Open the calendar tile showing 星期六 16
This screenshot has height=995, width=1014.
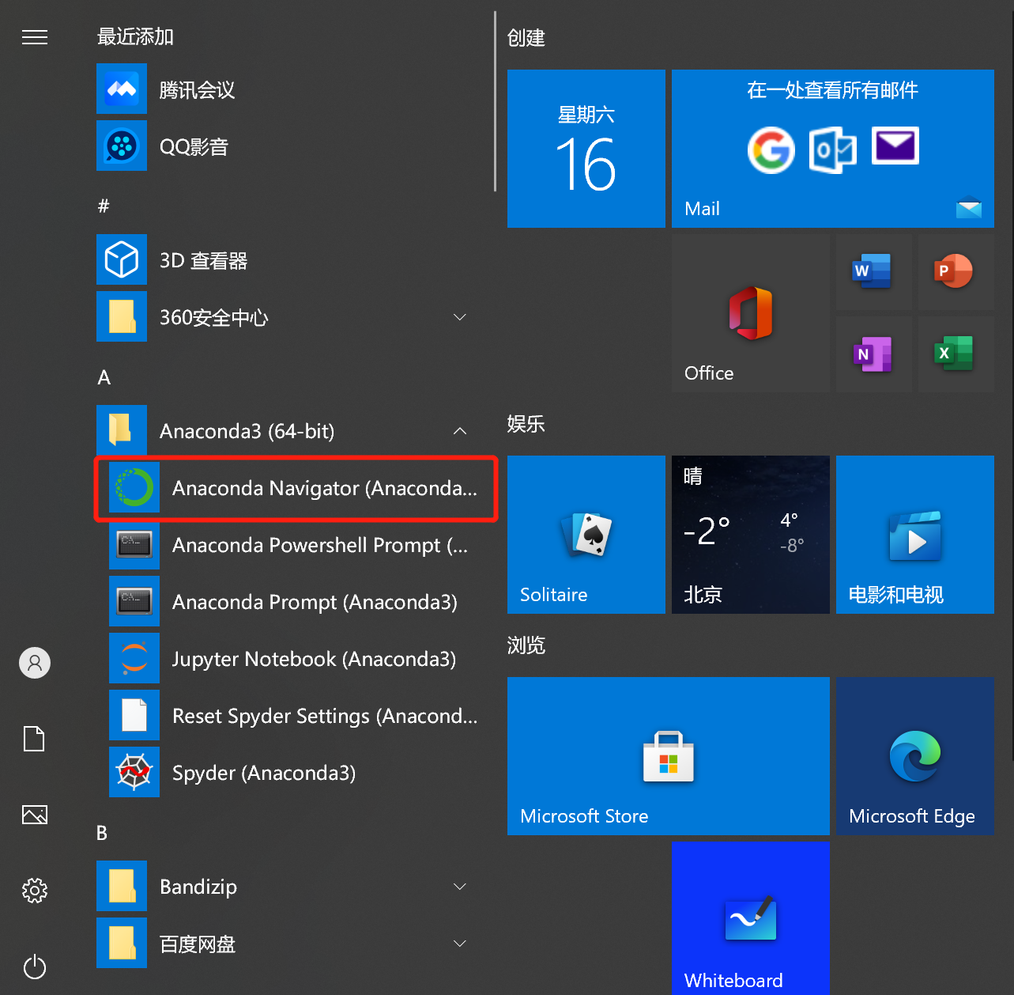click(x=586, y=149)
